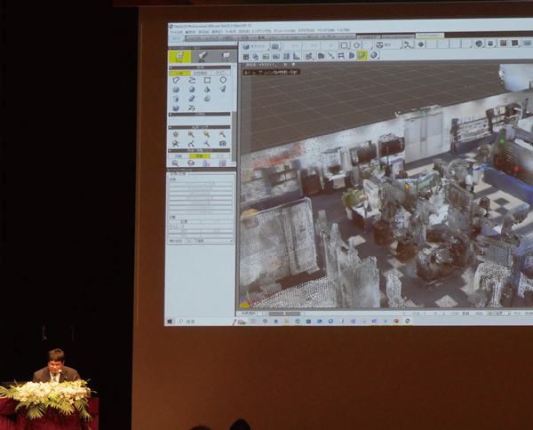Screen dimensions: 533x430
Task: Click the linked nodes icon in second toolbar
Action: pos(331,56)
